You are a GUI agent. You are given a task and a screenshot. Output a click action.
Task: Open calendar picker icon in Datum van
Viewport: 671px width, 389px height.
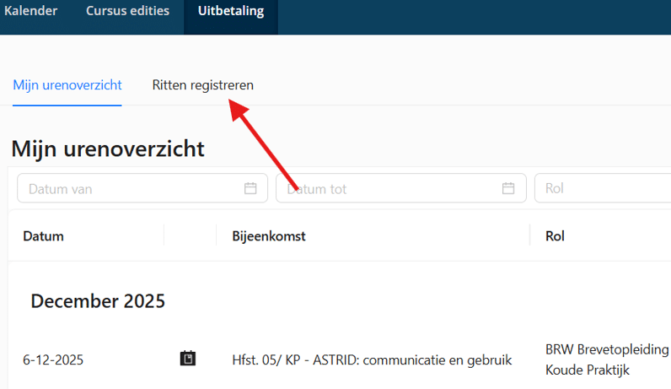click(250, 188)
